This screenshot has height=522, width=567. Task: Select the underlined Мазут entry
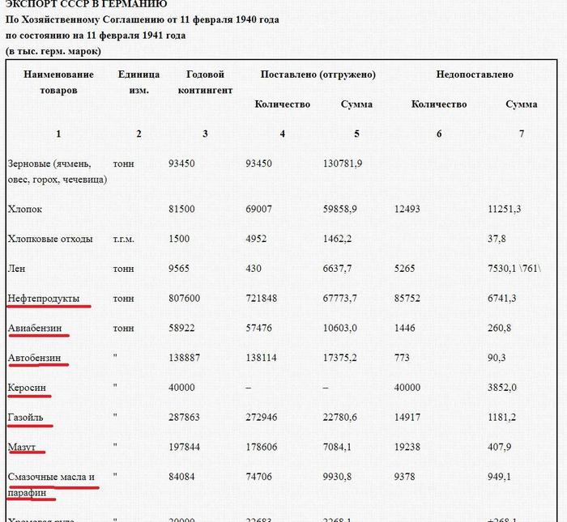[22, 447]
